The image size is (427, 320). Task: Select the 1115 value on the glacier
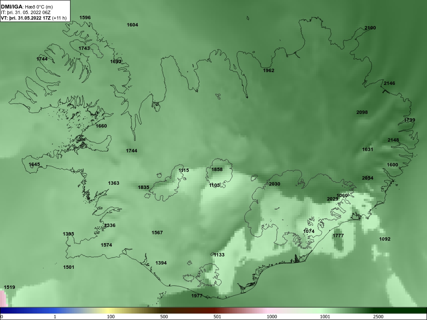coord(184,170)
